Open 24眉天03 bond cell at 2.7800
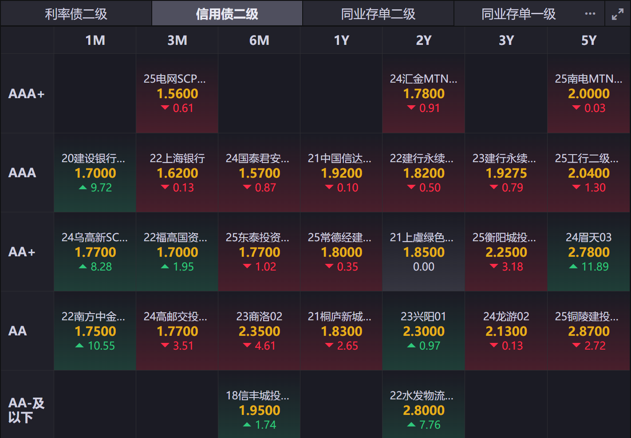631x438 pixels. pyautogui.click(x=589, y=252)
